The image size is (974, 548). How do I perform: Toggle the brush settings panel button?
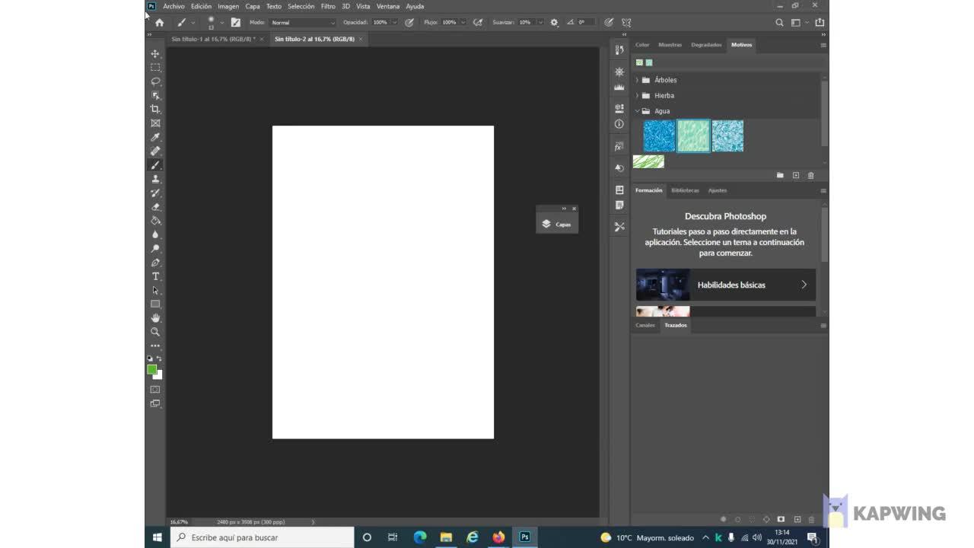[x=236, y=23]
